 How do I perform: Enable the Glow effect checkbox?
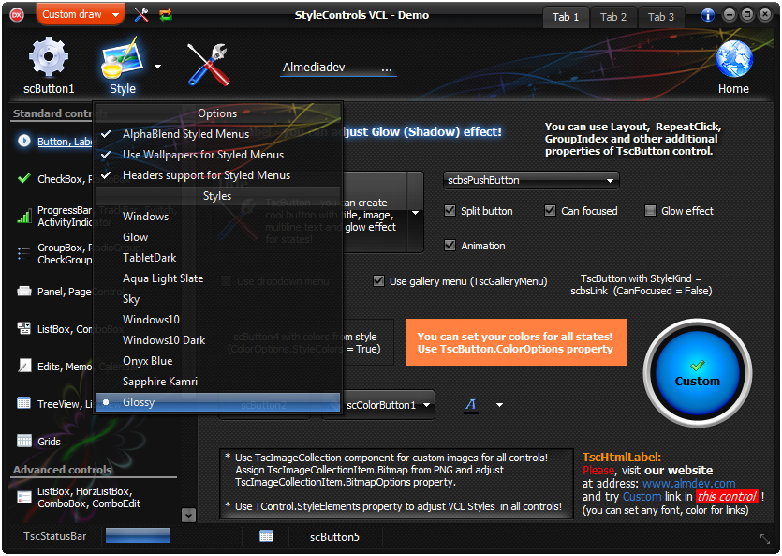pos(650,211)
